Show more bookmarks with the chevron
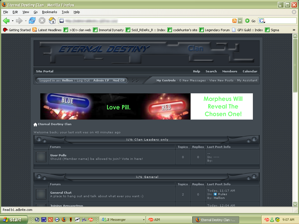299x224 pixels. point(294,30)
